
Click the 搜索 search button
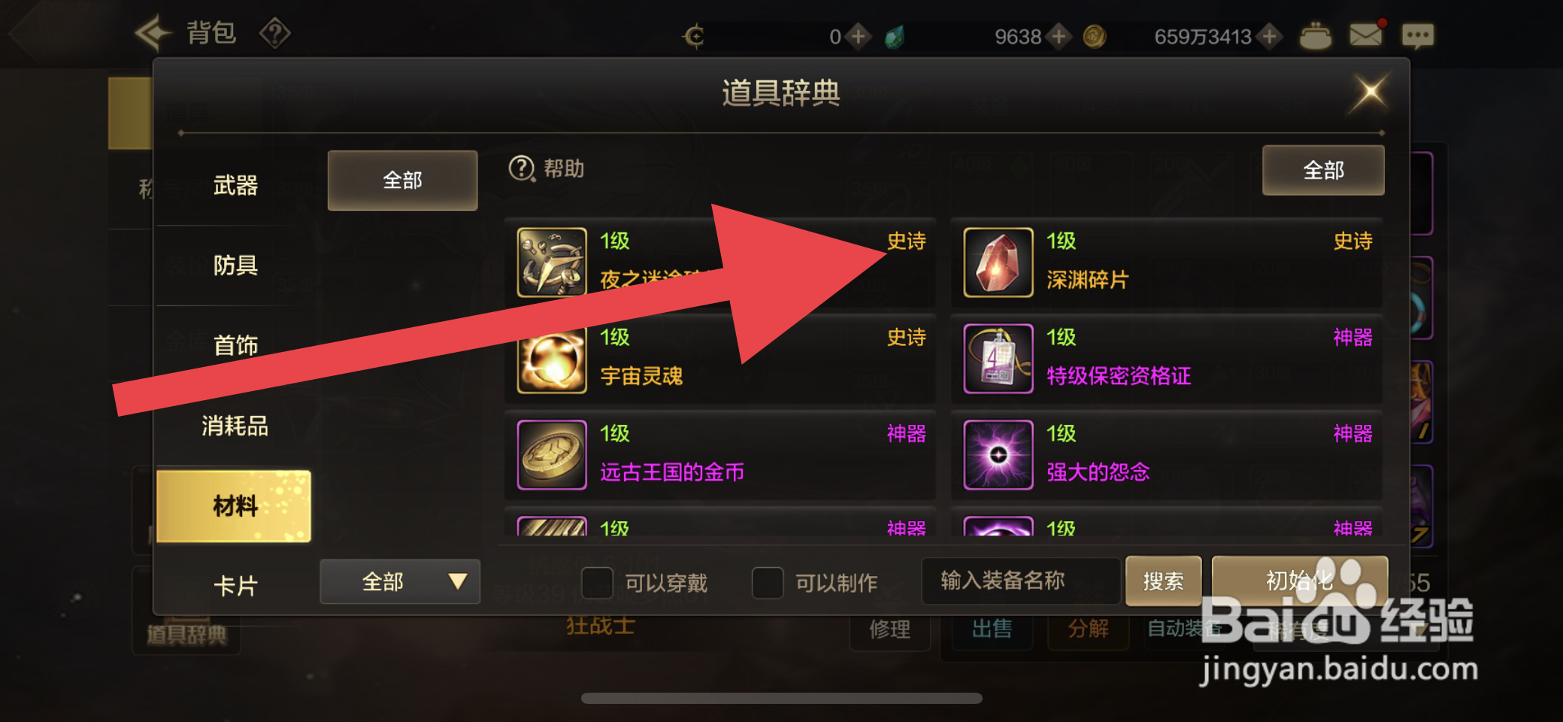1163,581
